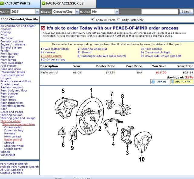Open part 10 Driver air bag in list
The image size is (194, 179).
tap(53, 60)
